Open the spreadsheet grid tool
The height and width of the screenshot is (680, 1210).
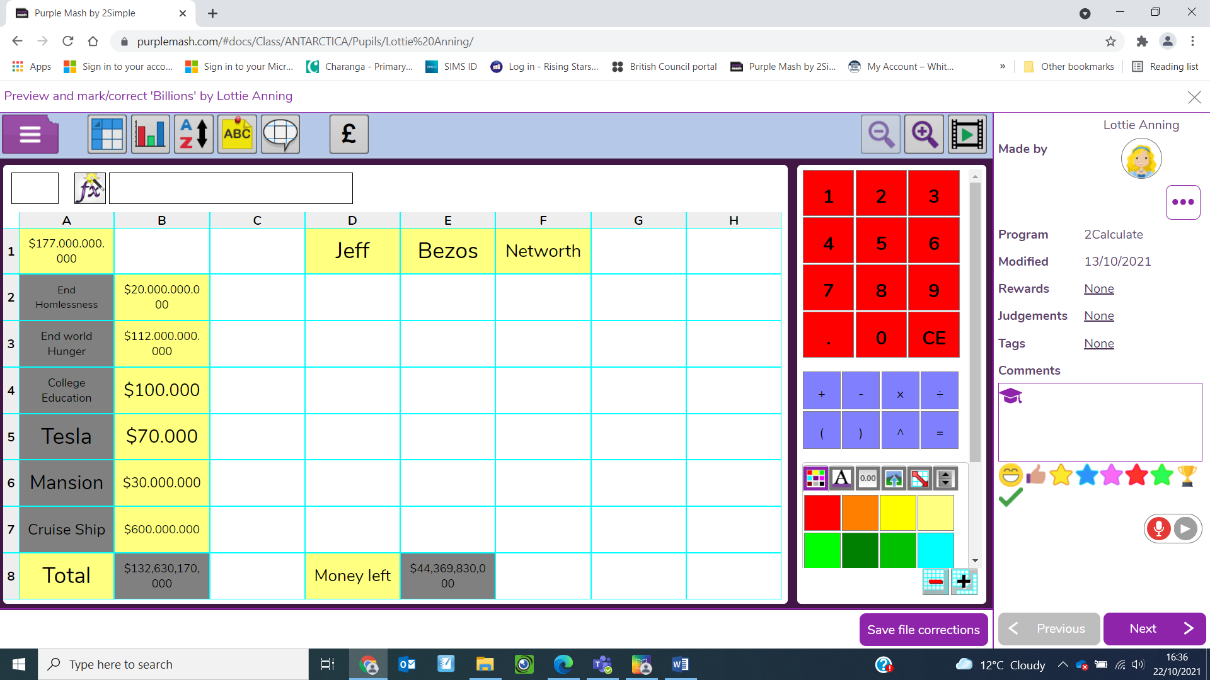pos(107,134)
